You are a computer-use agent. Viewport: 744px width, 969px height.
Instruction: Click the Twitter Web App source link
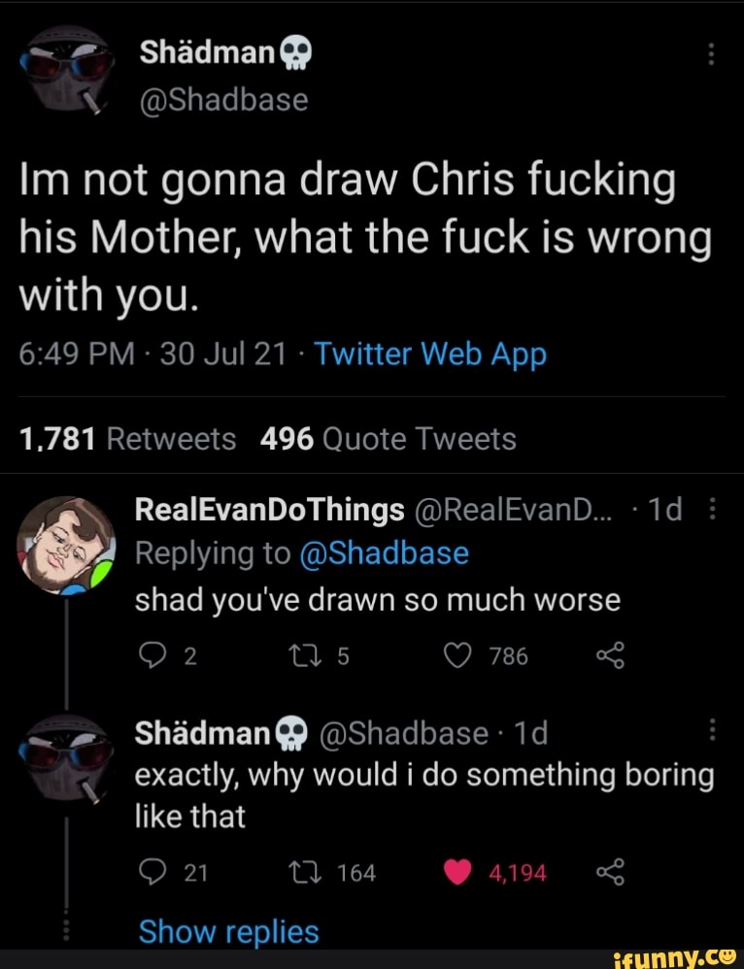pos(430,355)
